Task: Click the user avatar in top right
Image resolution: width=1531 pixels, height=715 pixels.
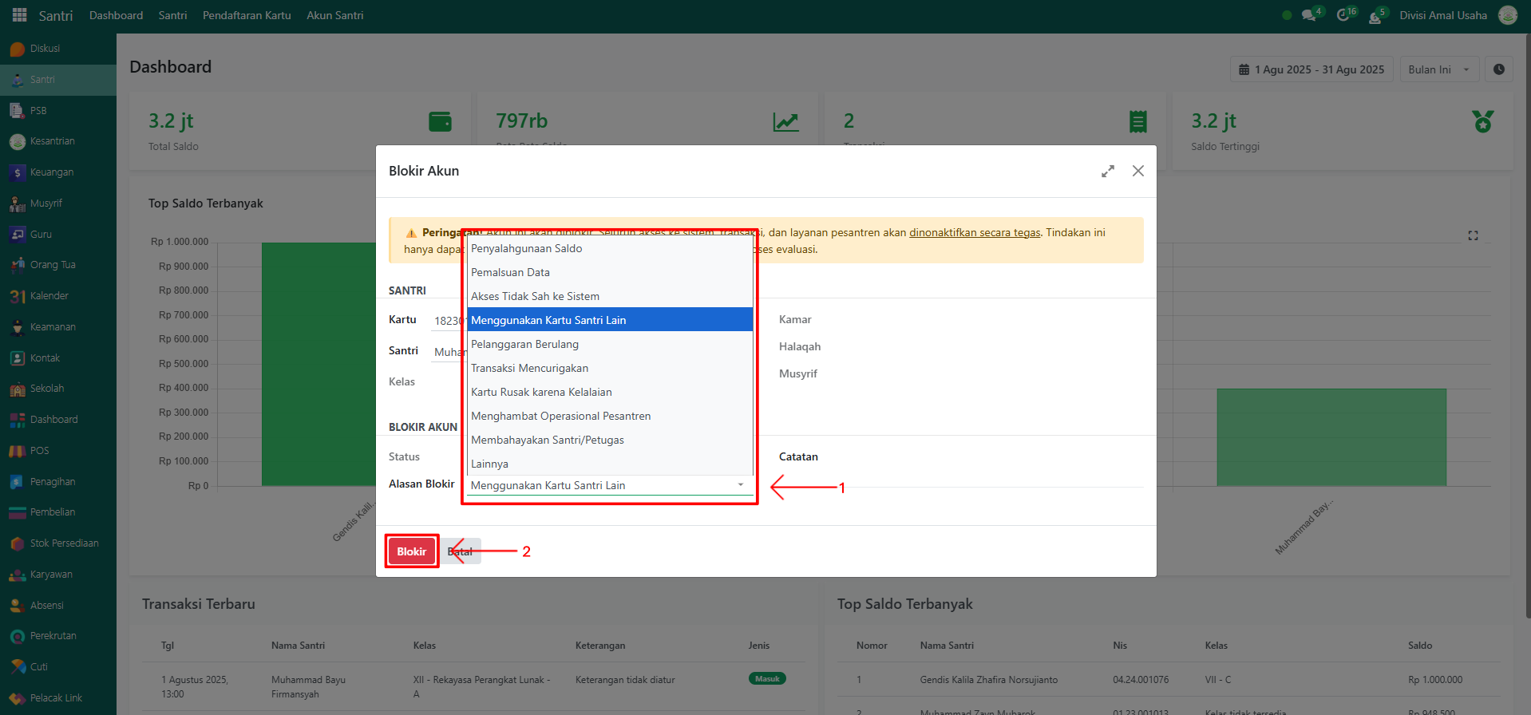Action: pos(1507,15)
